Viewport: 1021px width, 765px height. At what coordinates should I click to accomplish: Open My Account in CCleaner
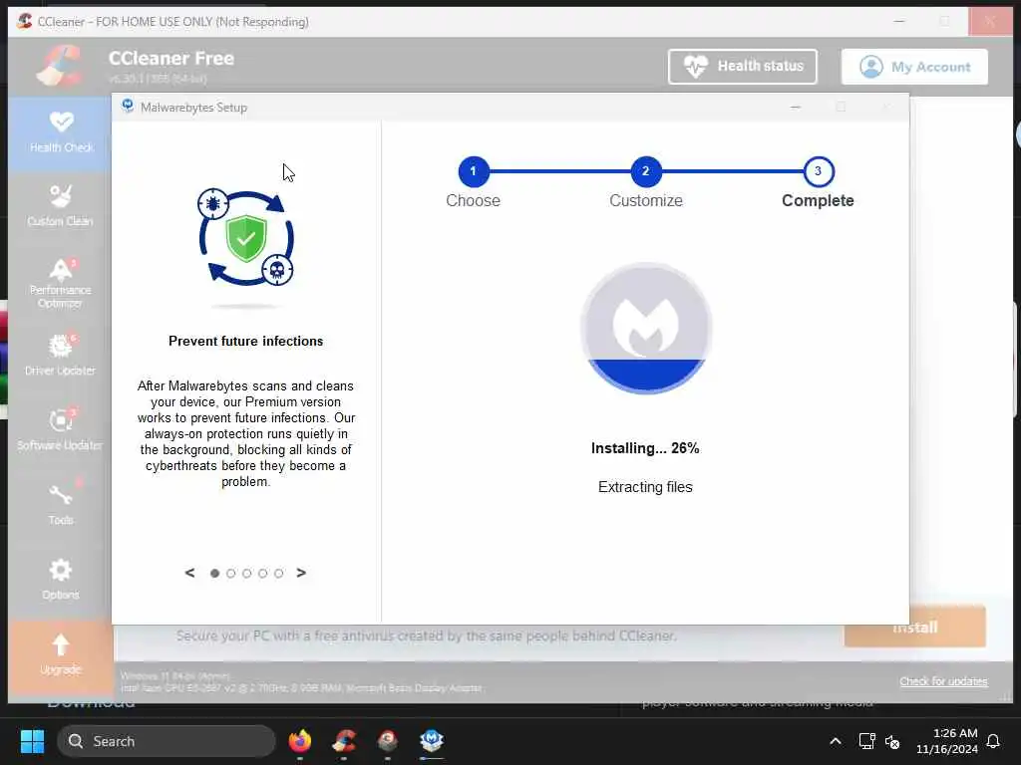click(x=914, y=67)
